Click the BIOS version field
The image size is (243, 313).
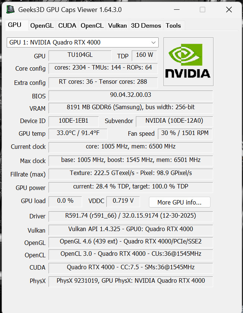131,95
